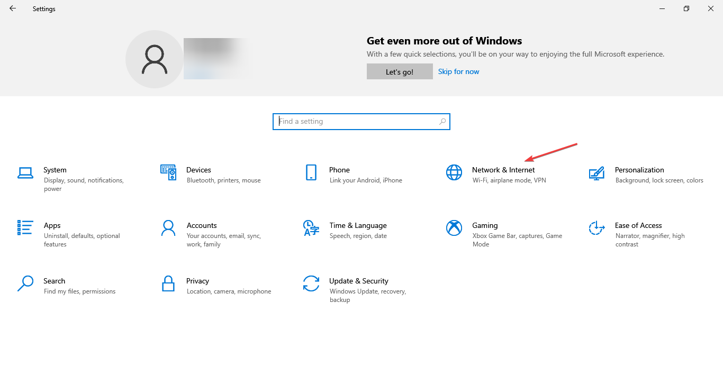
Task: Click the Let's go! button
Action: 400,72
